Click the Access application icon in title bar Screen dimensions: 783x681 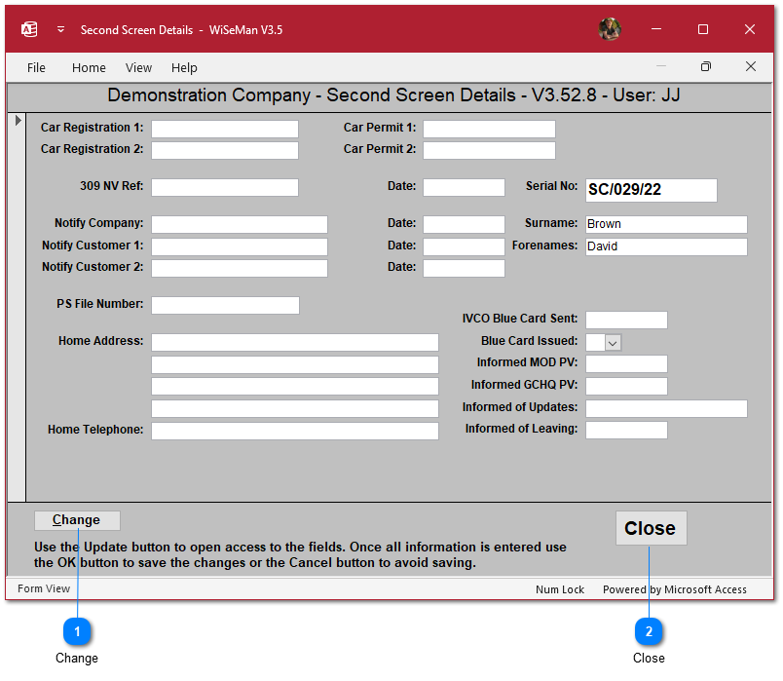pyautogui.click(x=29, y=29)
